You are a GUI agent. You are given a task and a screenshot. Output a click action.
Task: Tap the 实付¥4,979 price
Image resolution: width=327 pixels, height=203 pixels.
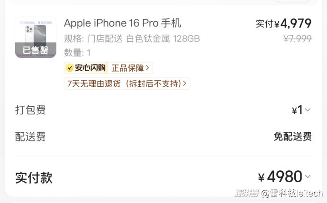coord(283,23)
